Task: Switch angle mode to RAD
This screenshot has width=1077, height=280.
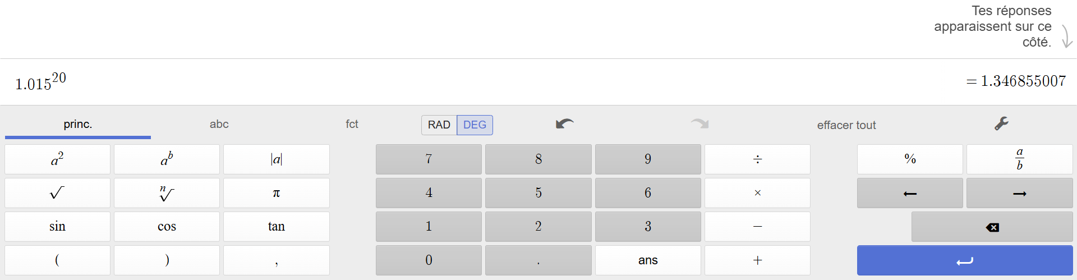Action: pos(439,125)
